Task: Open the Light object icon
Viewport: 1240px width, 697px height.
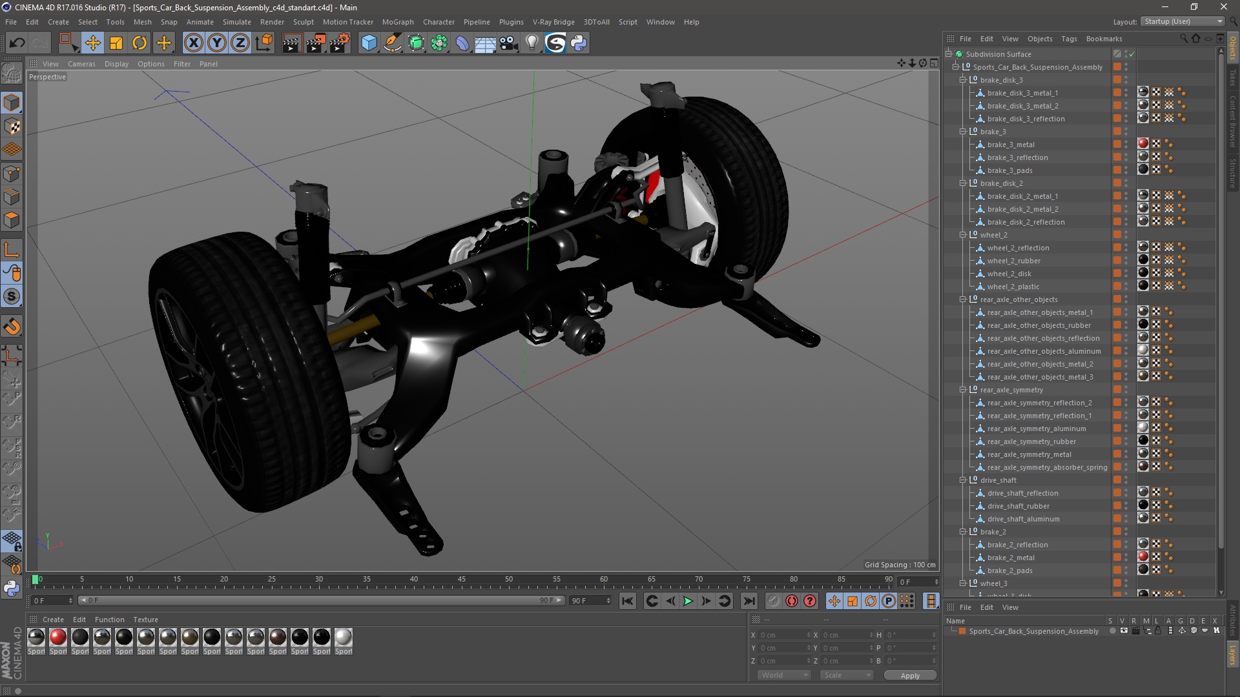Action: 532,43
